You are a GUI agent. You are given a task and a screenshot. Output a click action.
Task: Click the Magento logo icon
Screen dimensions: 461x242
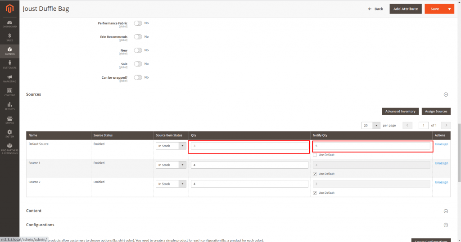point(9,9)
